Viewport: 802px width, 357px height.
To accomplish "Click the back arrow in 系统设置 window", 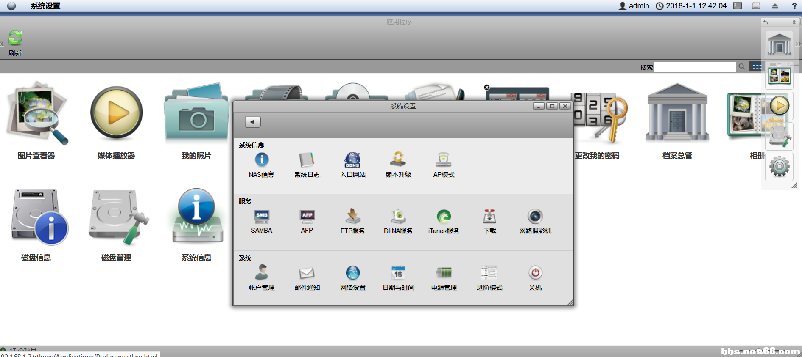I will pos(252,122).
